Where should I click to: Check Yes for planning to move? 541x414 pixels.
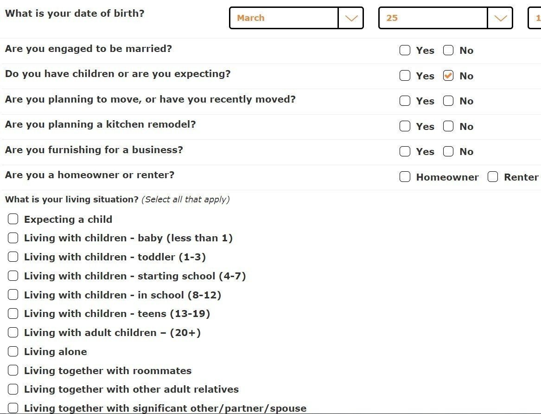pyautogui.click(x=405, y=101)
